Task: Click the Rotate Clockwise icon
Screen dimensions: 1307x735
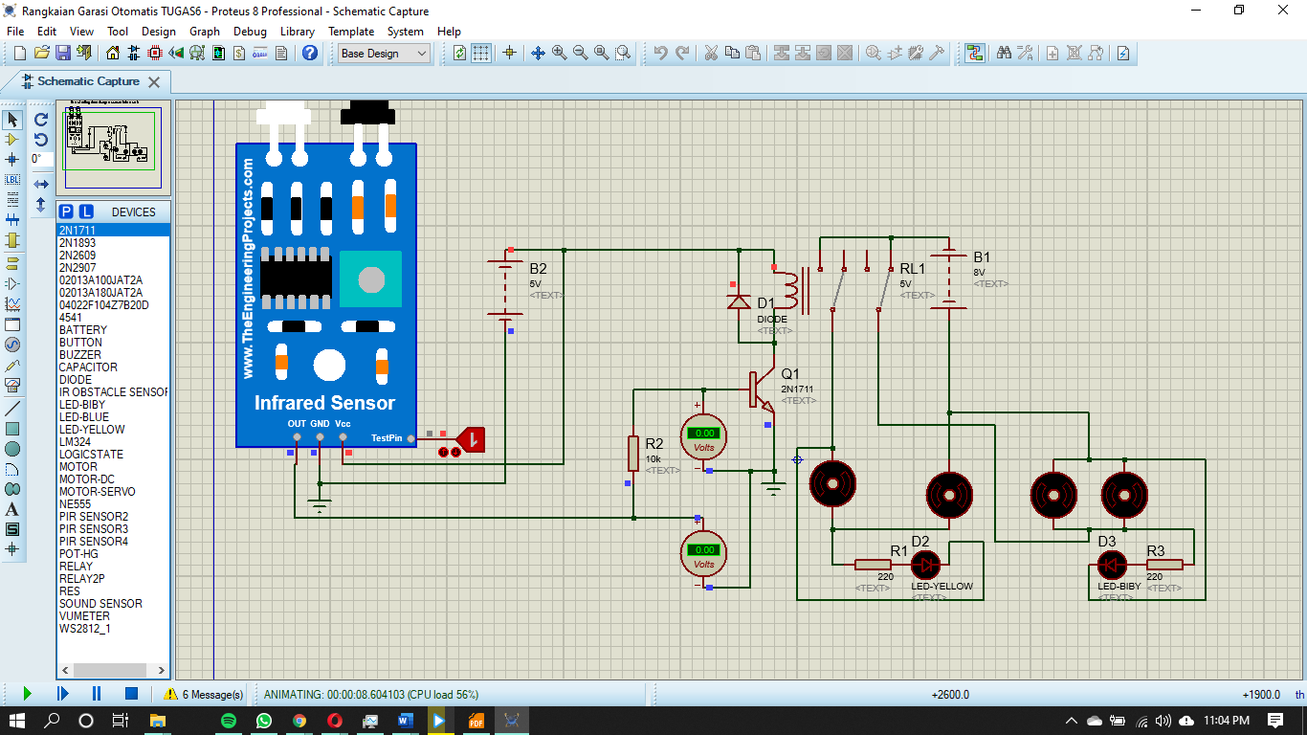Action: click(x=41, y=120)
